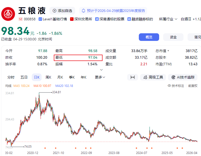Image resolution: width=201 pixels, height=156 pixels.
Task: Open 高级工具 advanced tools
Action: [153, 77]
